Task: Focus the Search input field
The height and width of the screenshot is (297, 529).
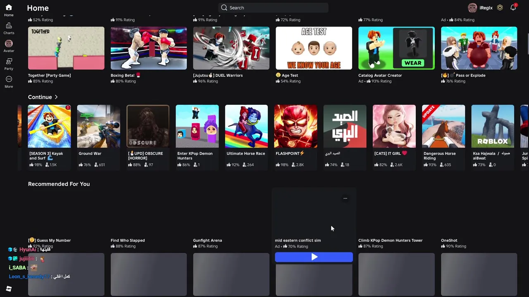Action: pos(273,7)
